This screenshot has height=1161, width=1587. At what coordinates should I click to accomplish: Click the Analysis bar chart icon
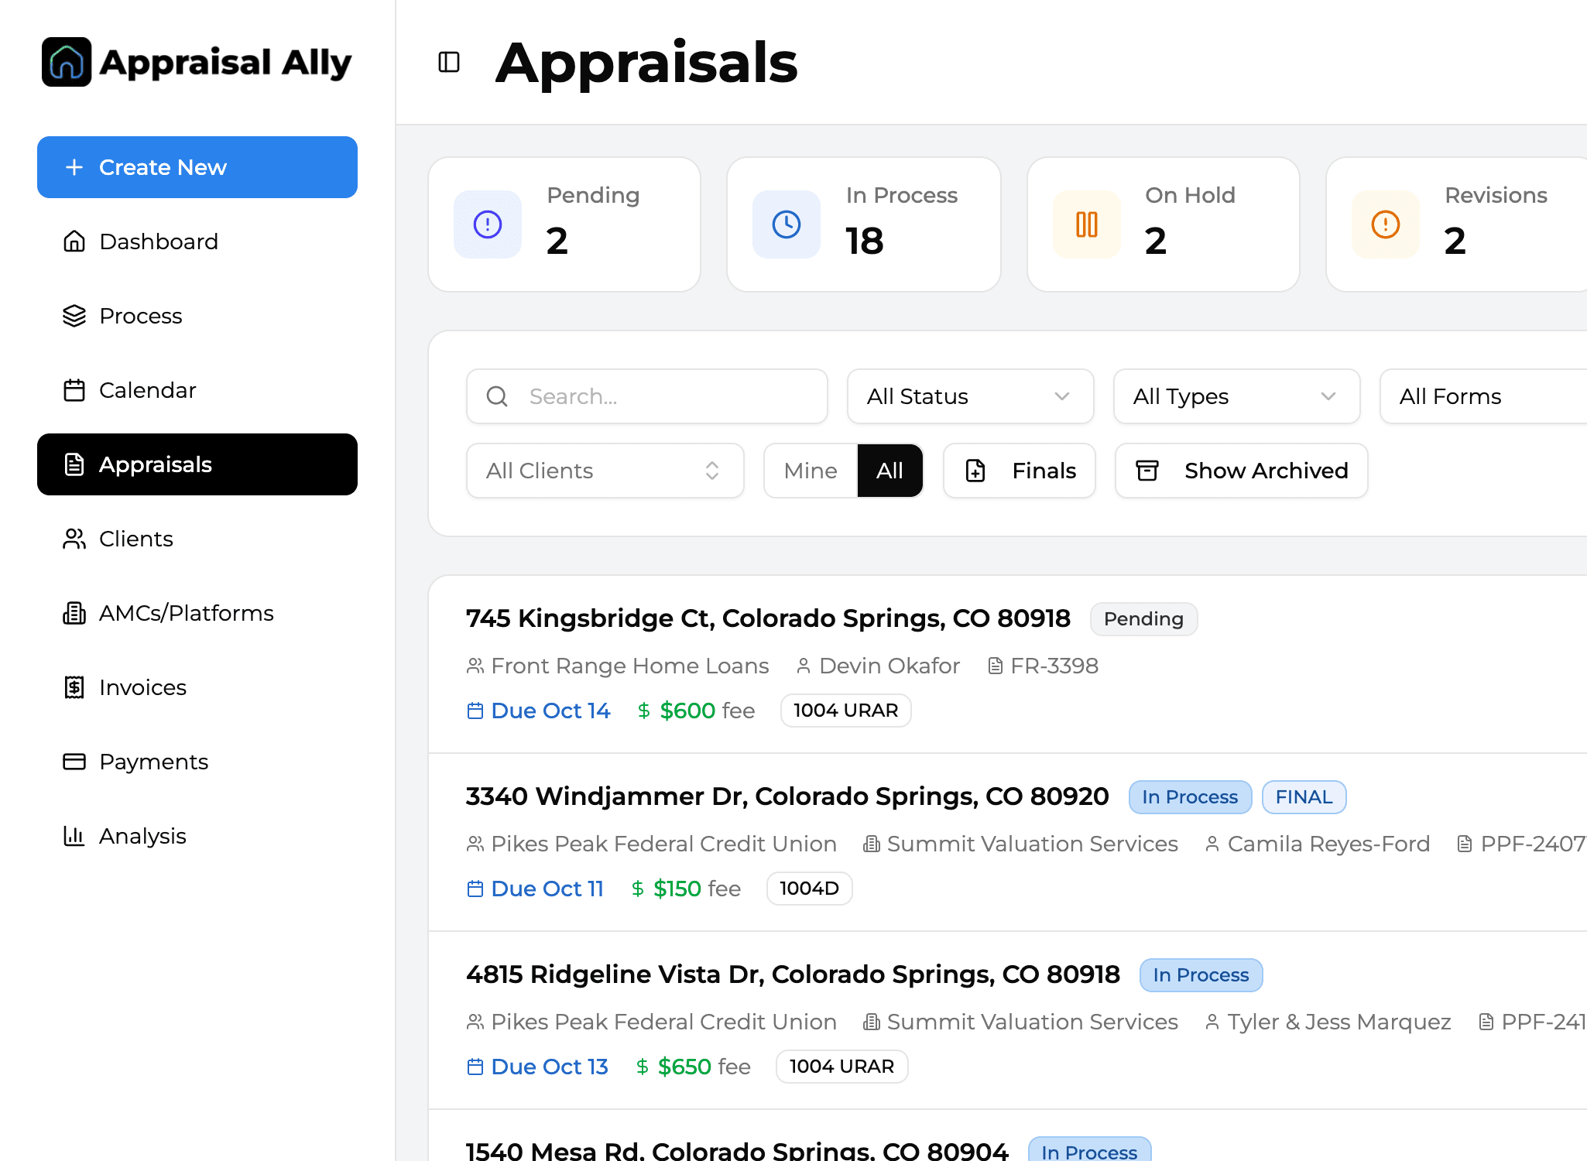[74, 836]
